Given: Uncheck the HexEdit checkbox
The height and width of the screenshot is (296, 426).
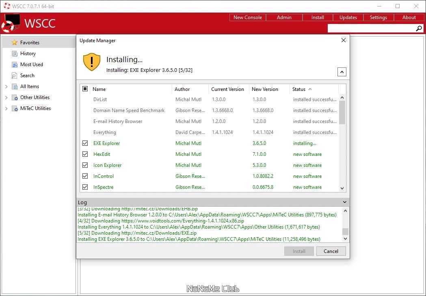Looking at the screenshot, I should [85, 154].
